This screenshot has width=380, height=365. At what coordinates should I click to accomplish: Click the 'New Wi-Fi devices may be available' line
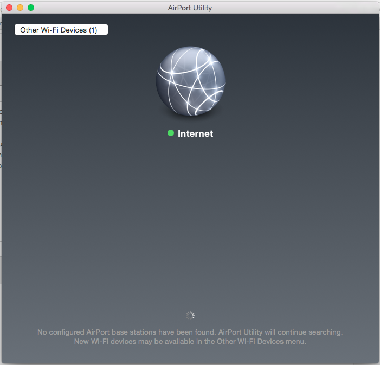pos(190,341)
